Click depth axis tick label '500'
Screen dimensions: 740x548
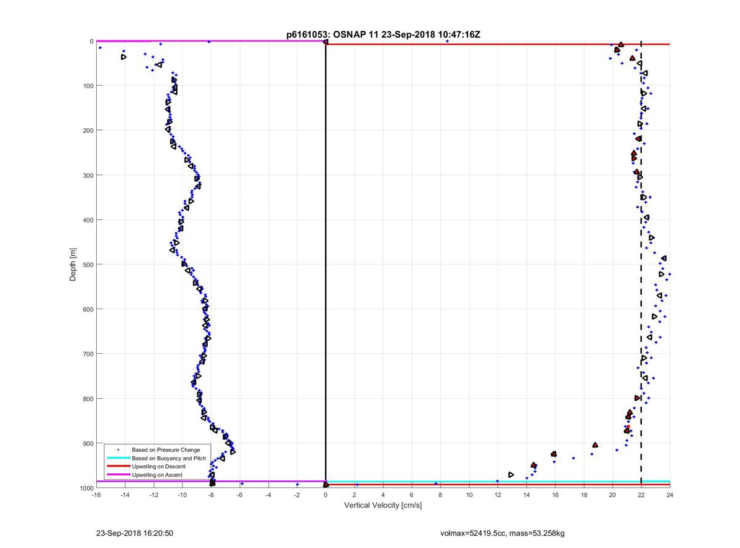(88, 264)
